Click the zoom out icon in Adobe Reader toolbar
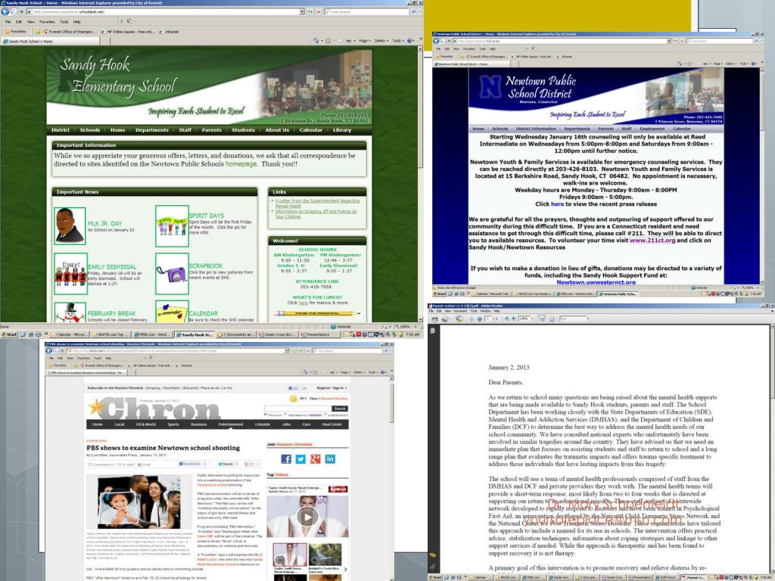Screen dimensions: 775x581 (x=506, y=318)
